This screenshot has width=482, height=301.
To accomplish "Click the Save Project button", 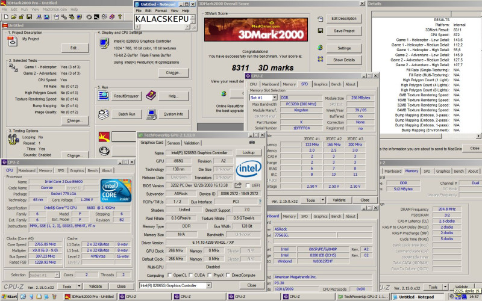I will pos(344,31).
